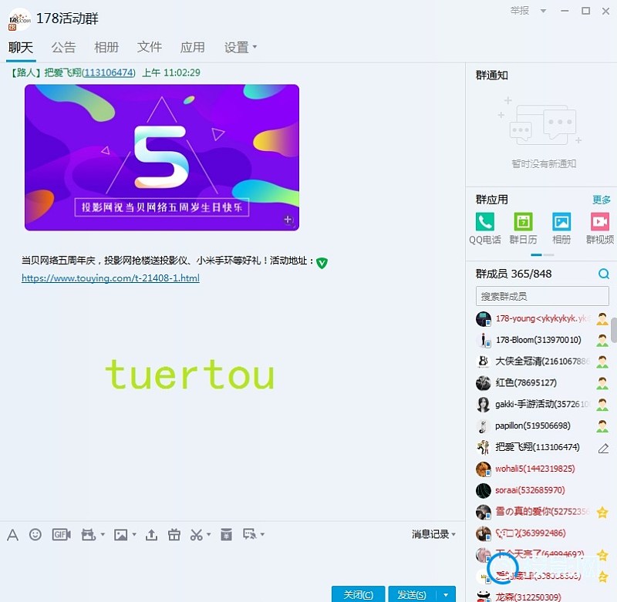Click admin badge beside papillon

tap(602, 425)
